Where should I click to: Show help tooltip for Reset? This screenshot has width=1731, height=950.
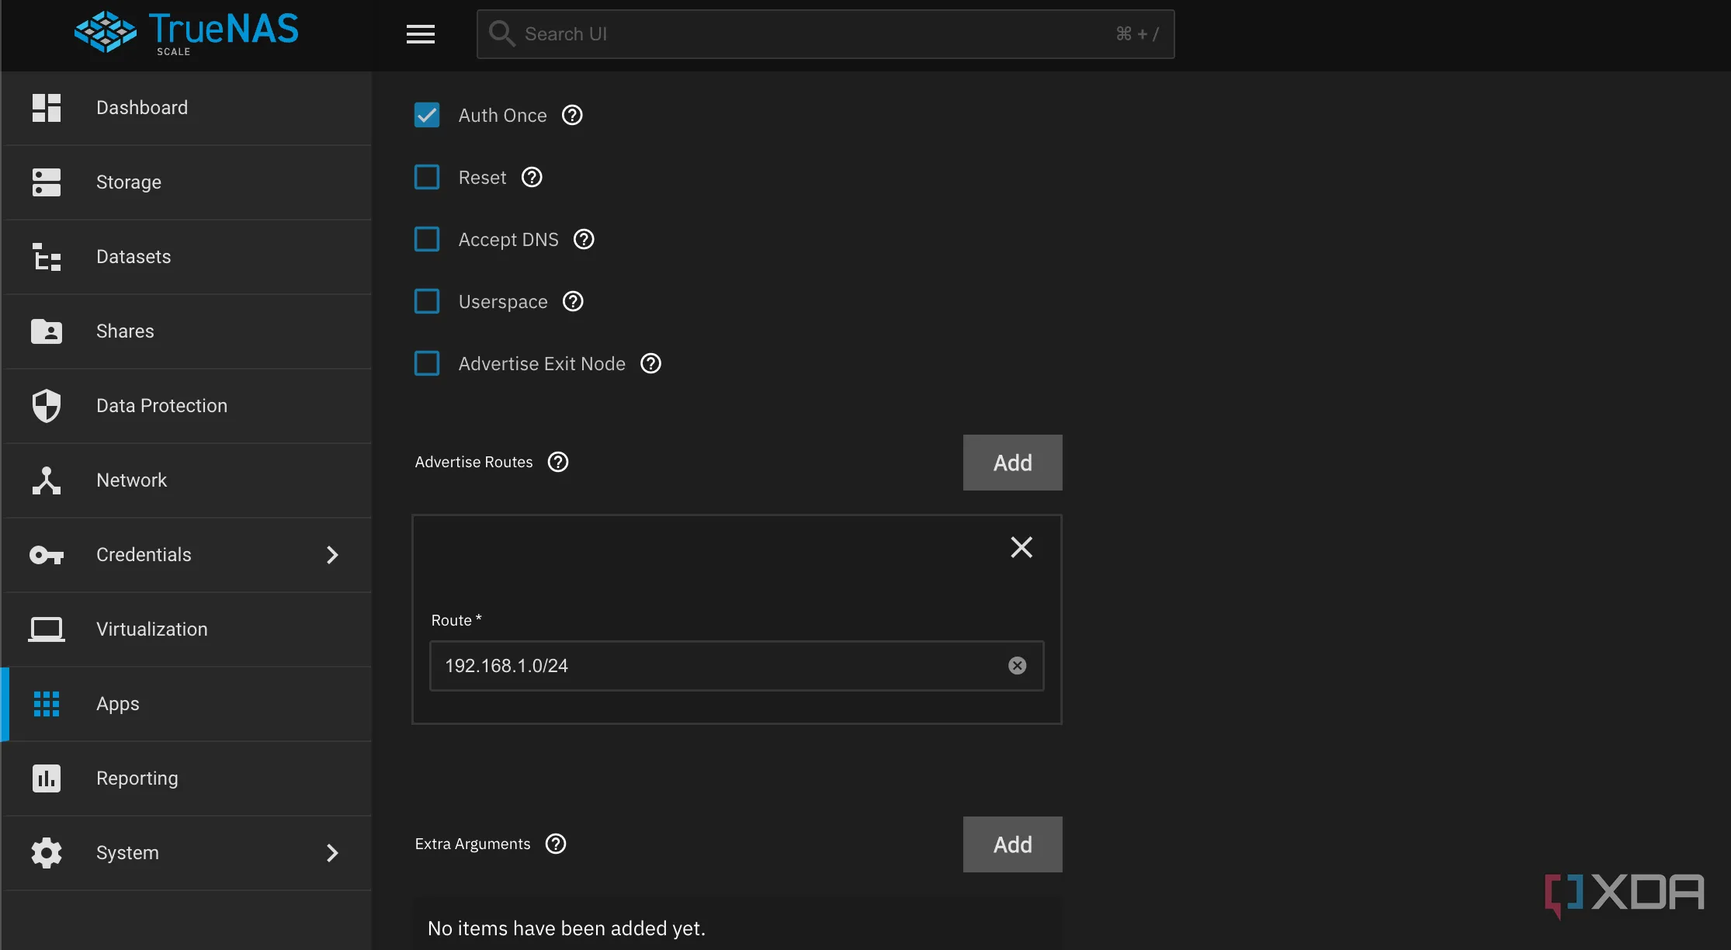tap(532, 177)
